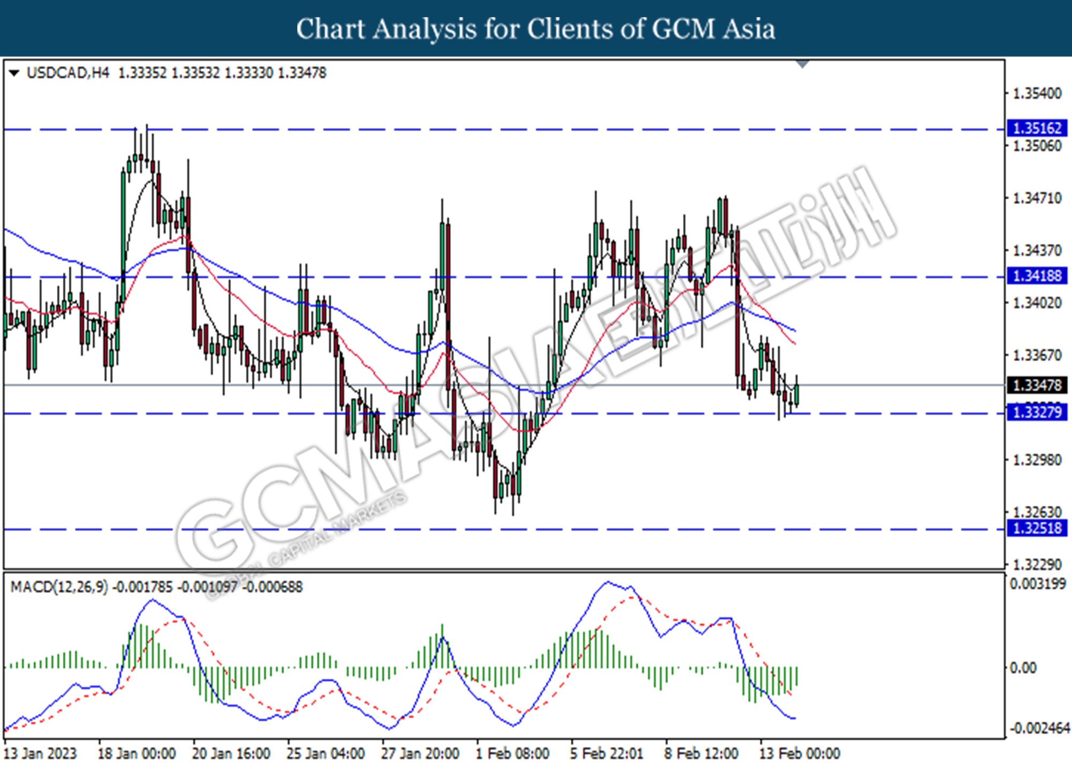
Task: Click the 8 Feb 12:00 time label
Action: click(x=702, y=754)
